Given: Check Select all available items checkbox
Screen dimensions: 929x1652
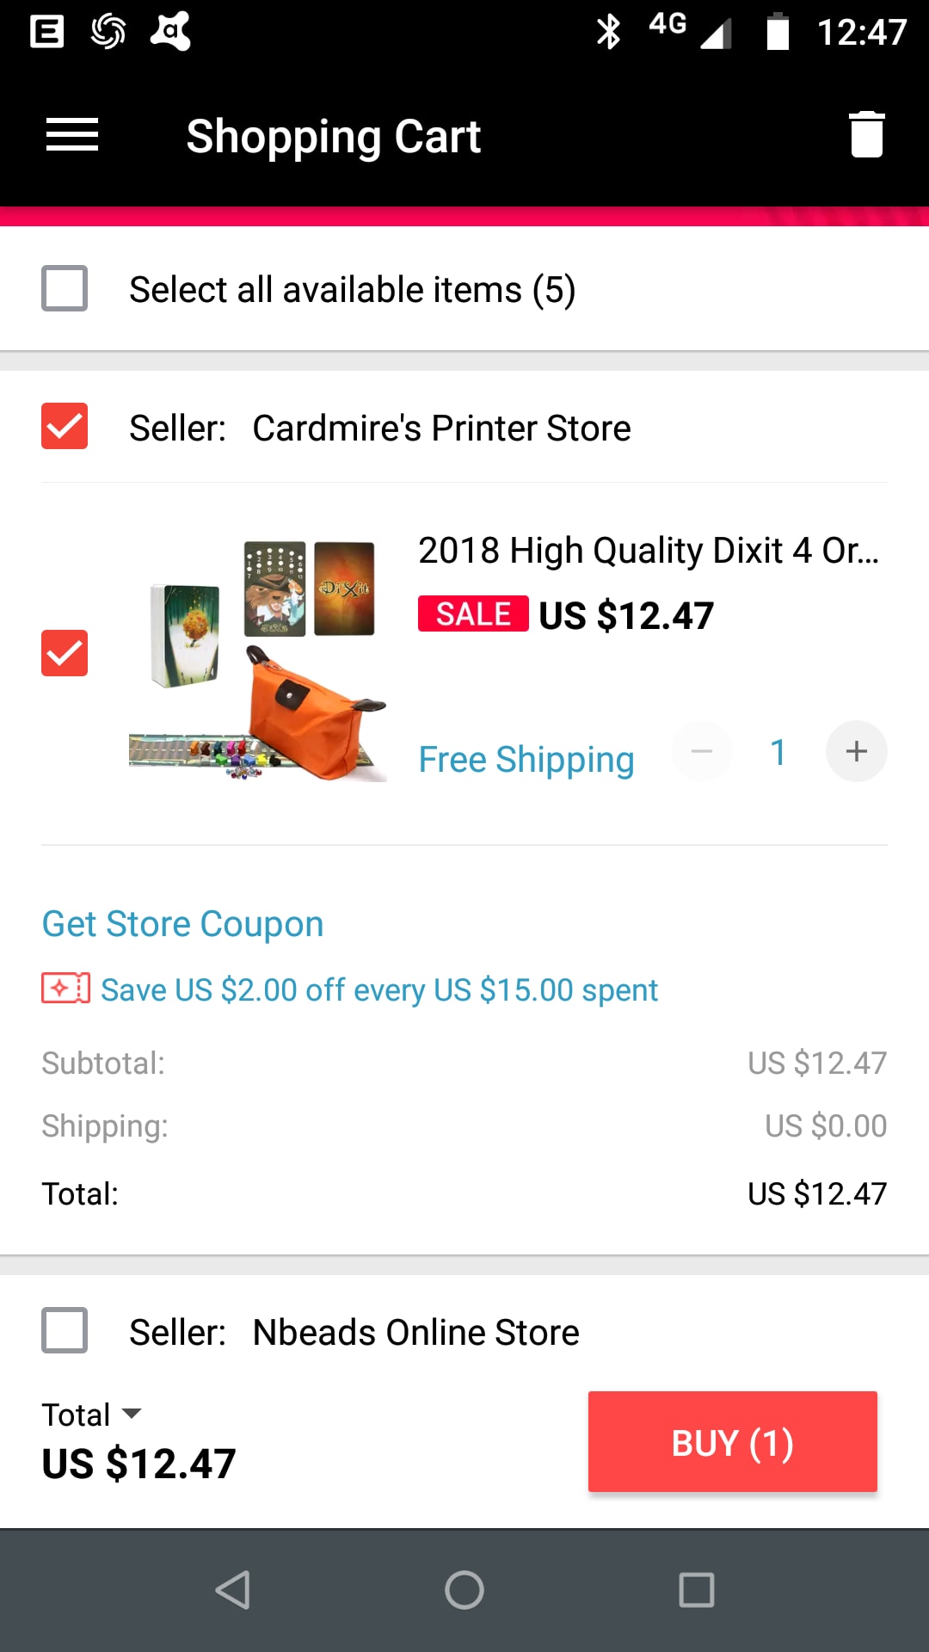Looking at the screenshot, I should coord(65,288).
